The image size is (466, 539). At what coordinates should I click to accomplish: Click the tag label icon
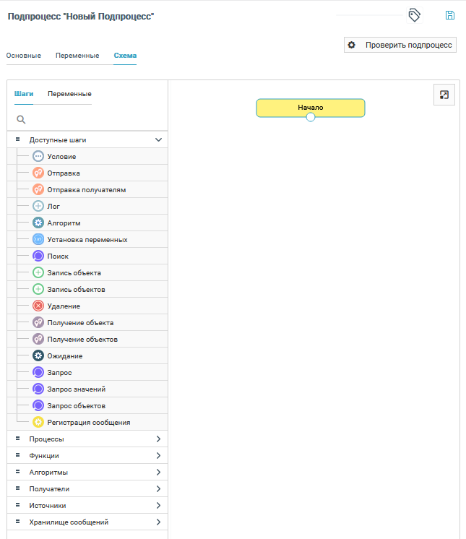click(x=414, y=15)
